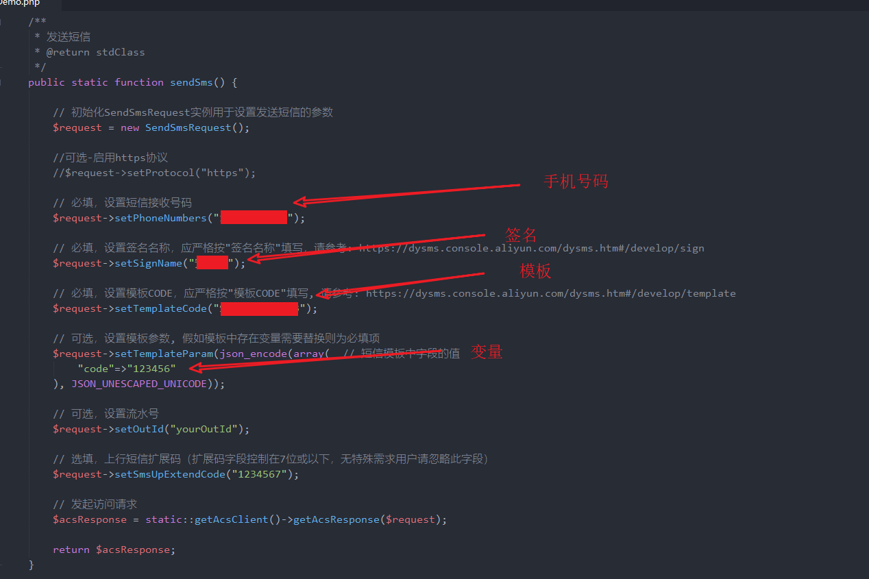Click comment '//可选-启用https协议'

[x=110, y=158]
